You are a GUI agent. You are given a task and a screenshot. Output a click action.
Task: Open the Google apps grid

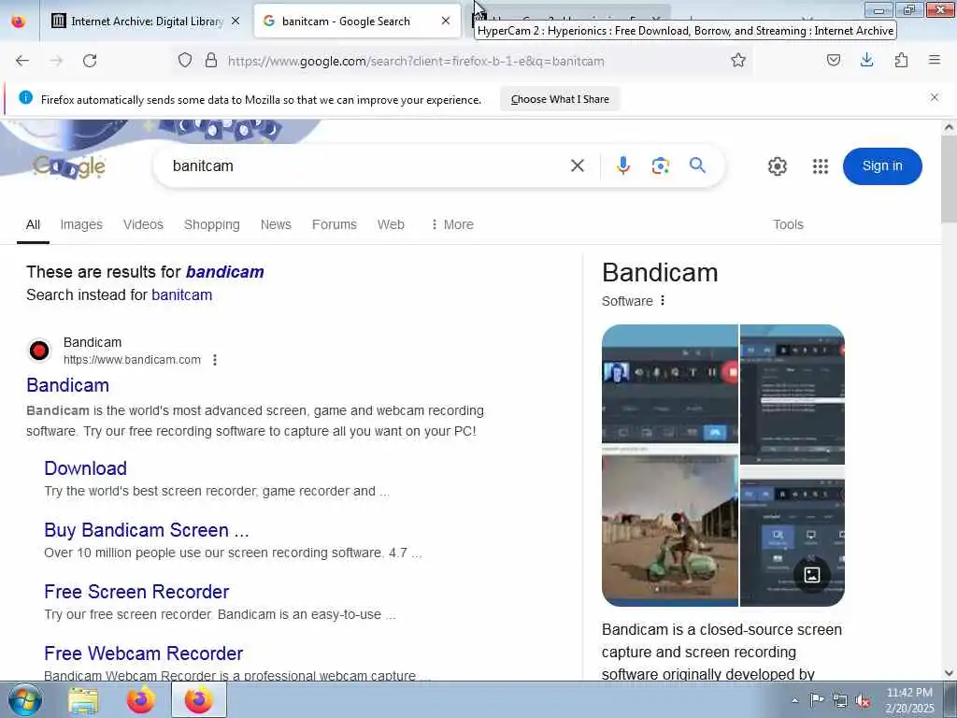coord(821,166)
